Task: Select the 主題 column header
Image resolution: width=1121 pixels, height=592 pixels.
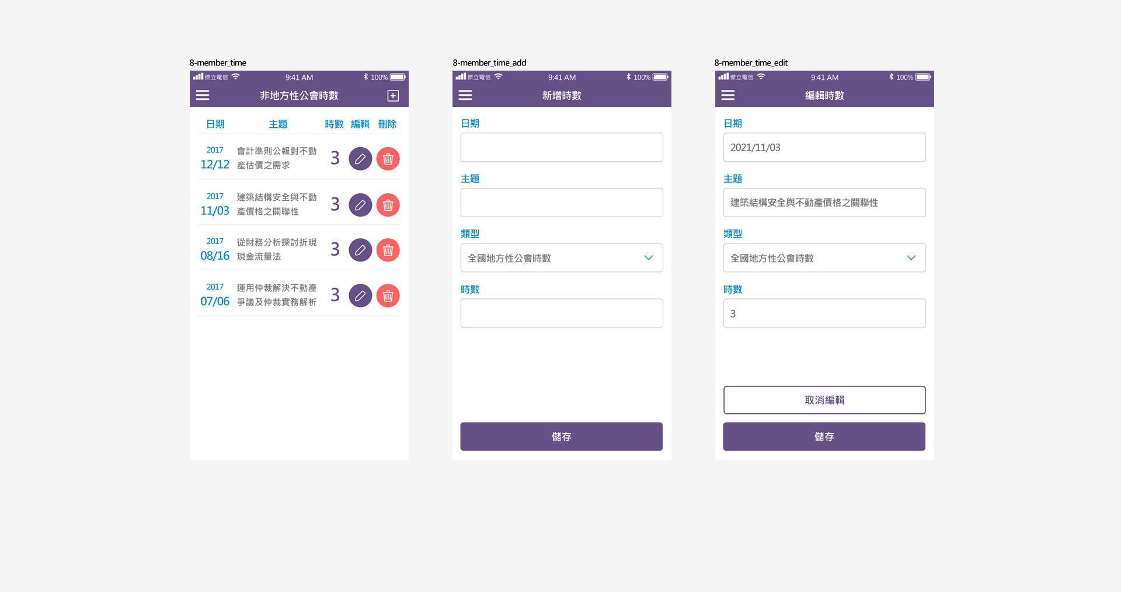Action: (x=278, y=124)
